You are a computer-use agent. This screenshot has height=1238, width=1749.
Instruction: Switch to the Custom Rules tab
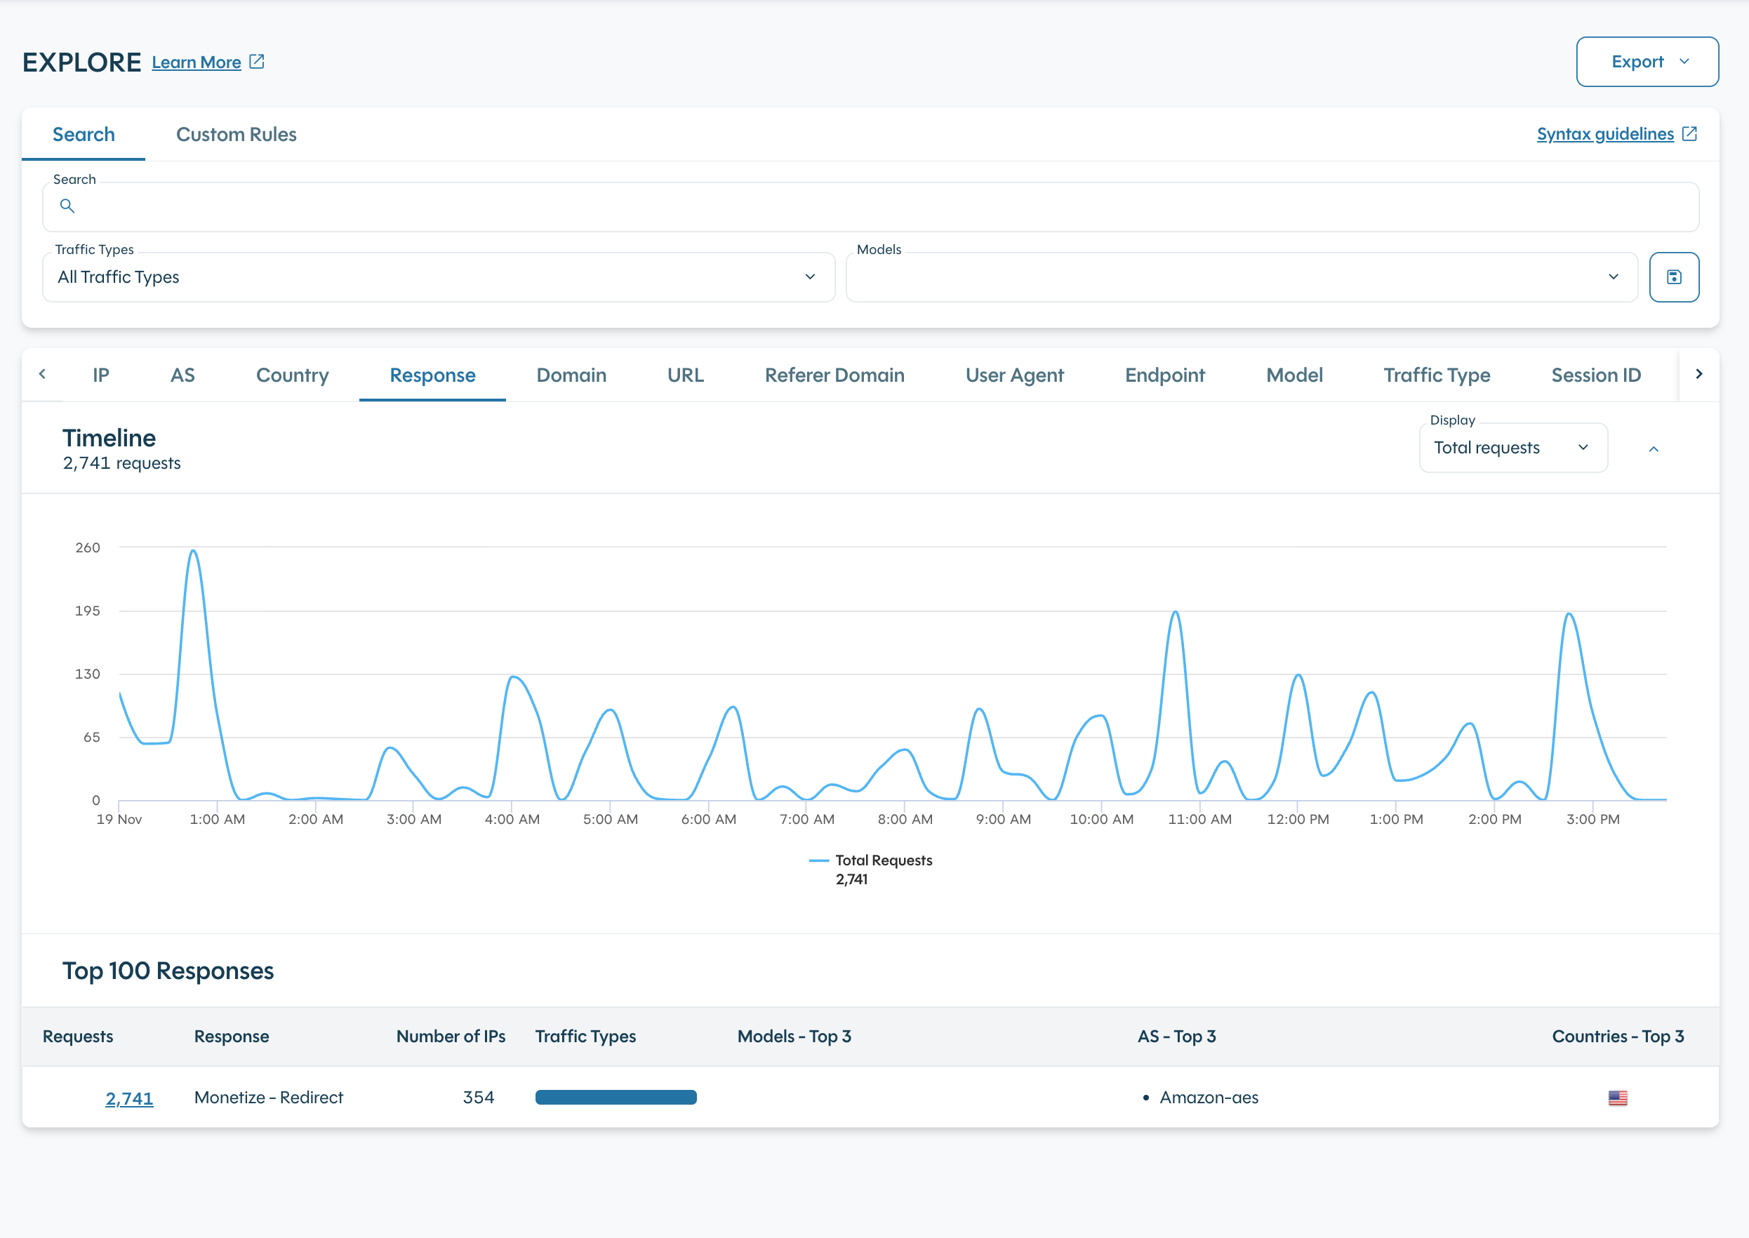coord(237,135)
